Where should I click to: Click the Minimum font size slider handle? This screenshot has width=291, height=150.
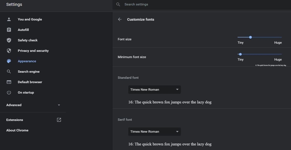240,54
